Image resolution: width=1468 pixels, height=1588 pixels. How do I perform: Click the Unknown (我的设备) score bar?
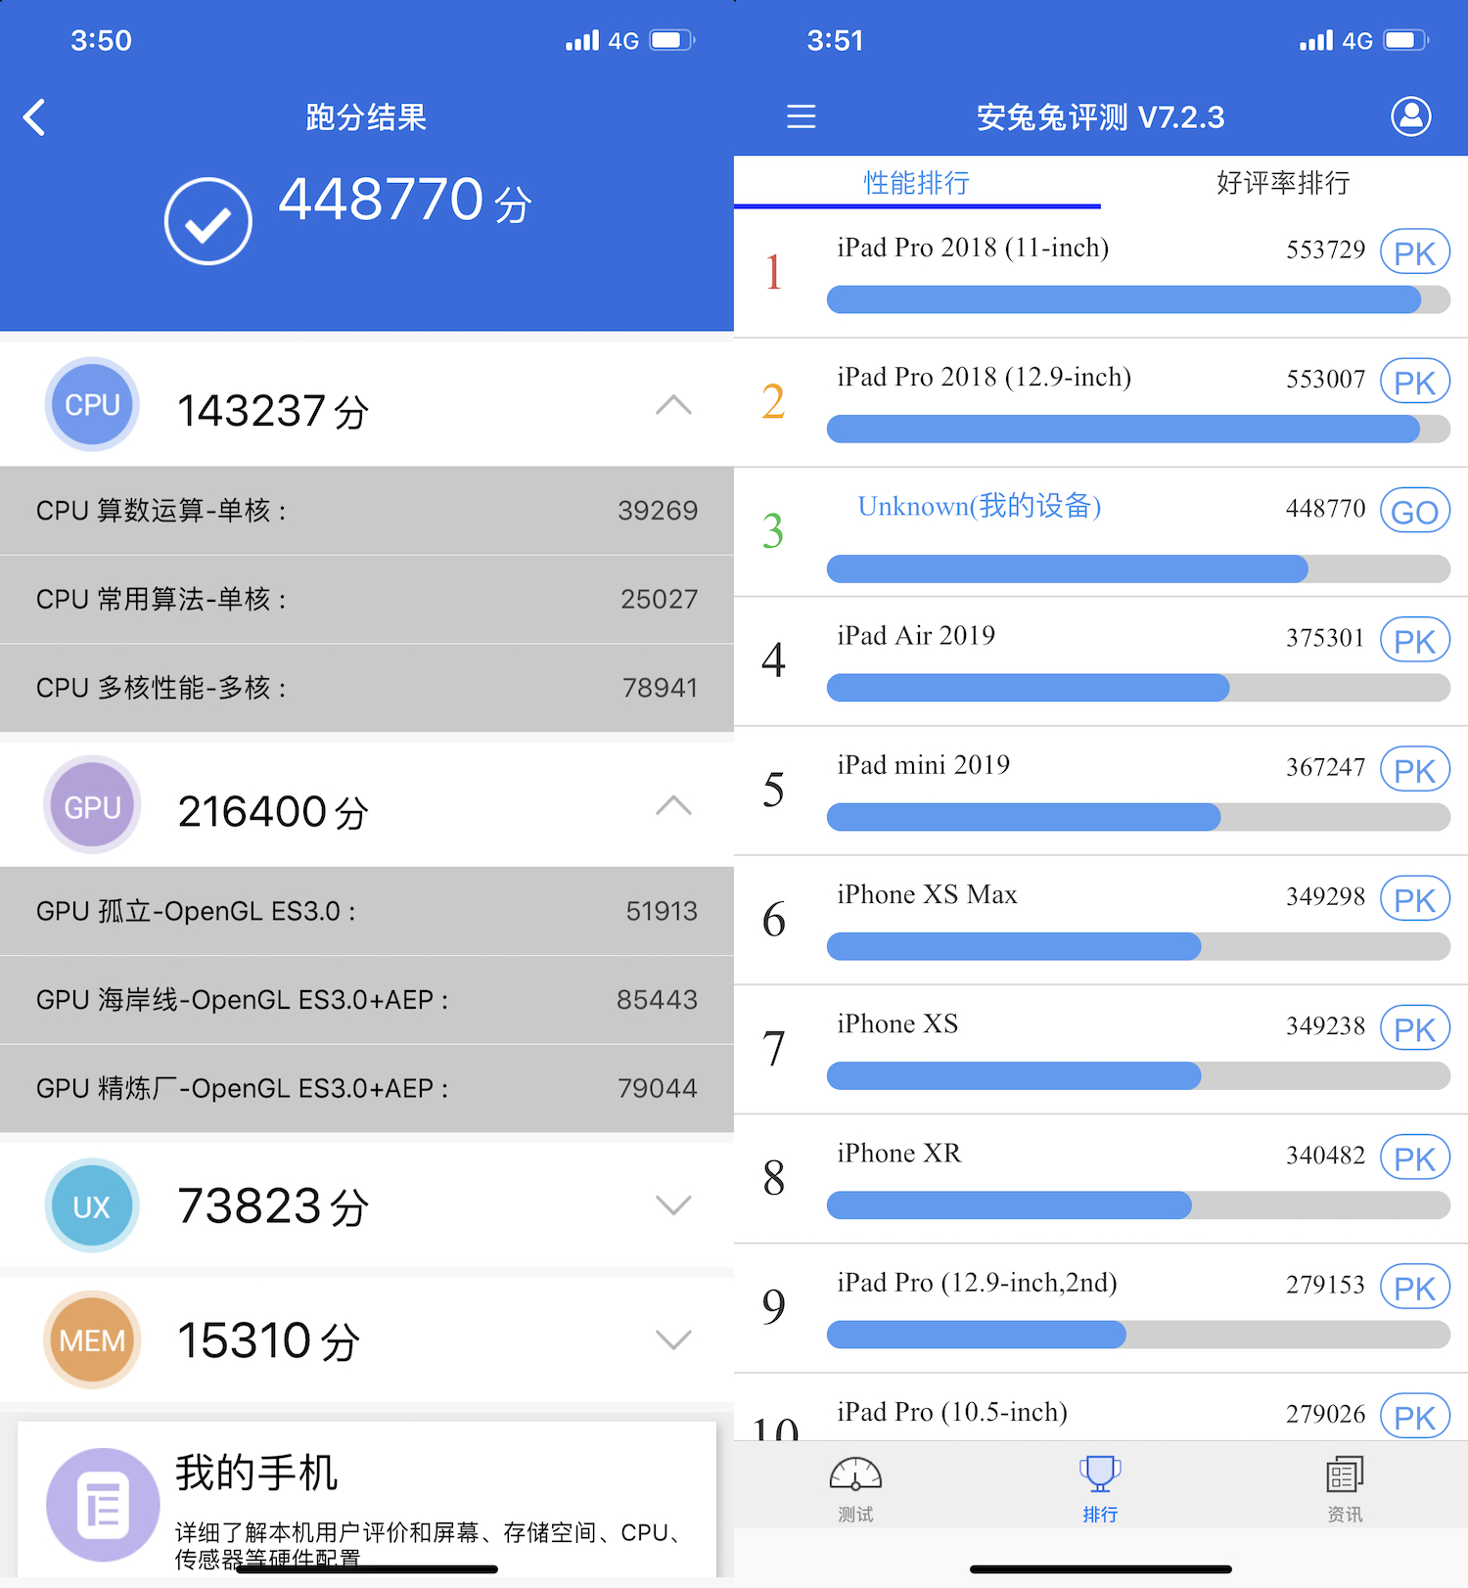(1138, 568)
